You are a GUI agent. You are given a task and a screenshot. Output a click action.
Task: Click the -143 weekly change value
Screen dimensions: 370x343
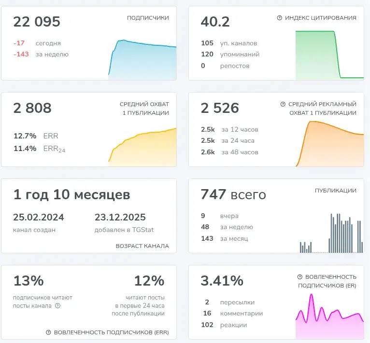click(x=21, y=54)
